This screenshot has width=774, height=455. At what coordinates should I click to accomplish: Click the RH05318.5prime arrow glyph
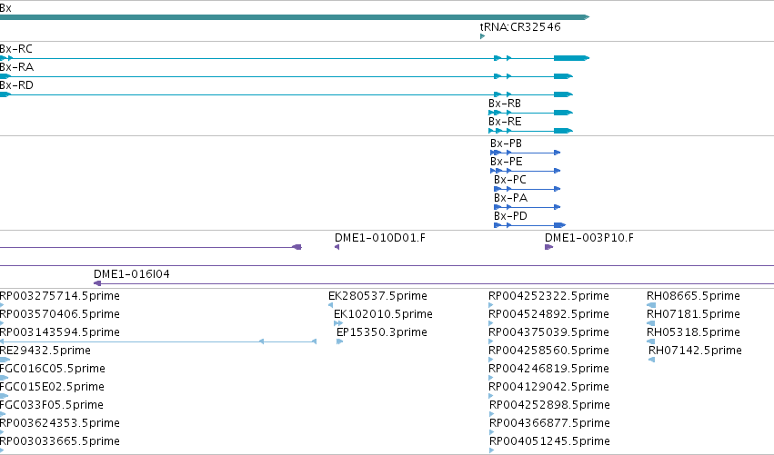(650, 341)
